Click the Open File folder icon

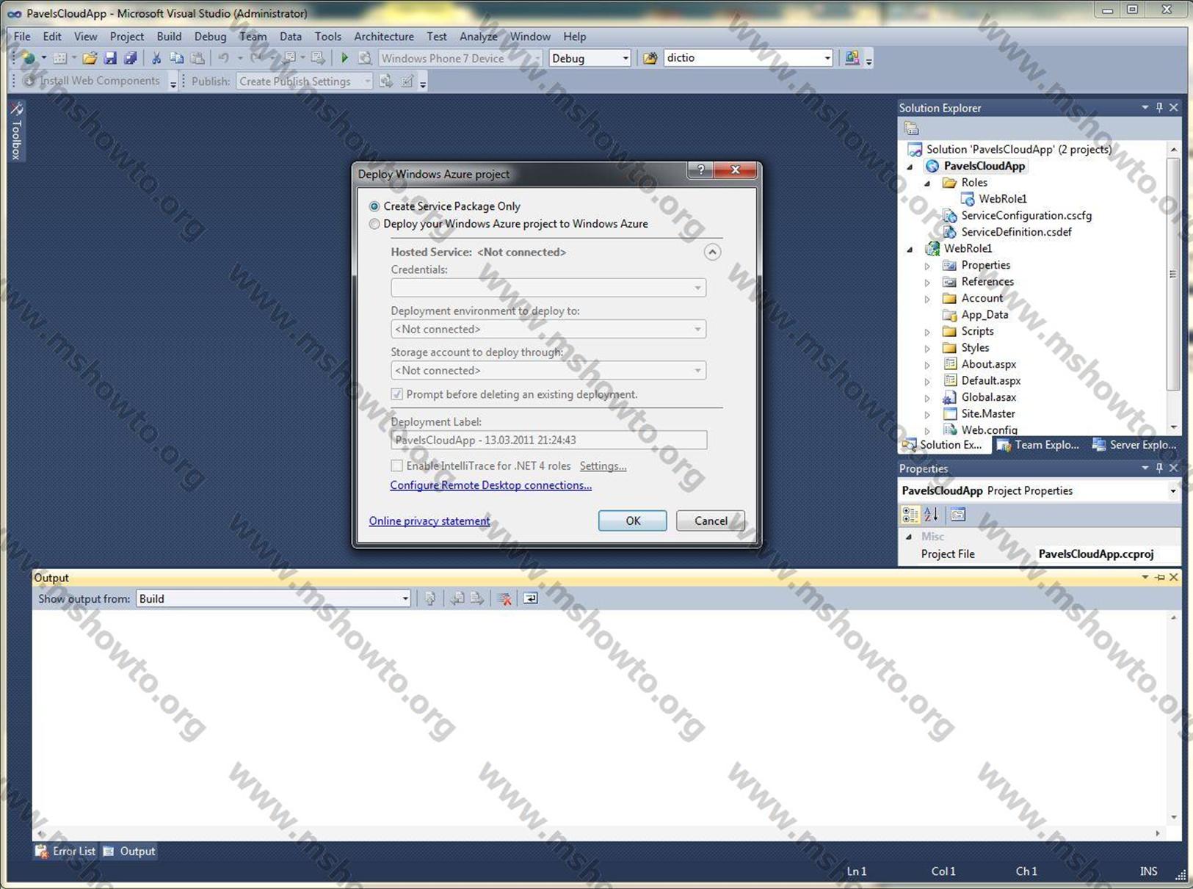(x=90, y=58)
